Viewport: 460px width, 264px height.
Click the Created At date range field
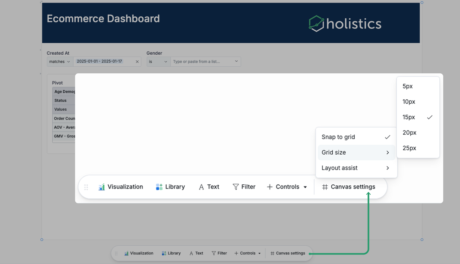pyautogui.click(x=103, y=61)
